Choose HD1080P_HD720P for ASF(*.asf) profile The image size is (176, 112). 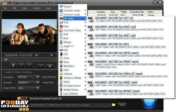116,27
